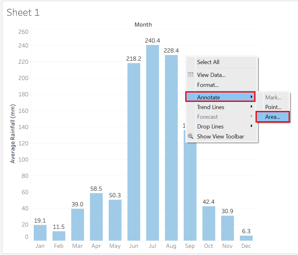Select the Dec bar
Image resolution: width=298 pixels, height=255 pixels.
(246, 238)
